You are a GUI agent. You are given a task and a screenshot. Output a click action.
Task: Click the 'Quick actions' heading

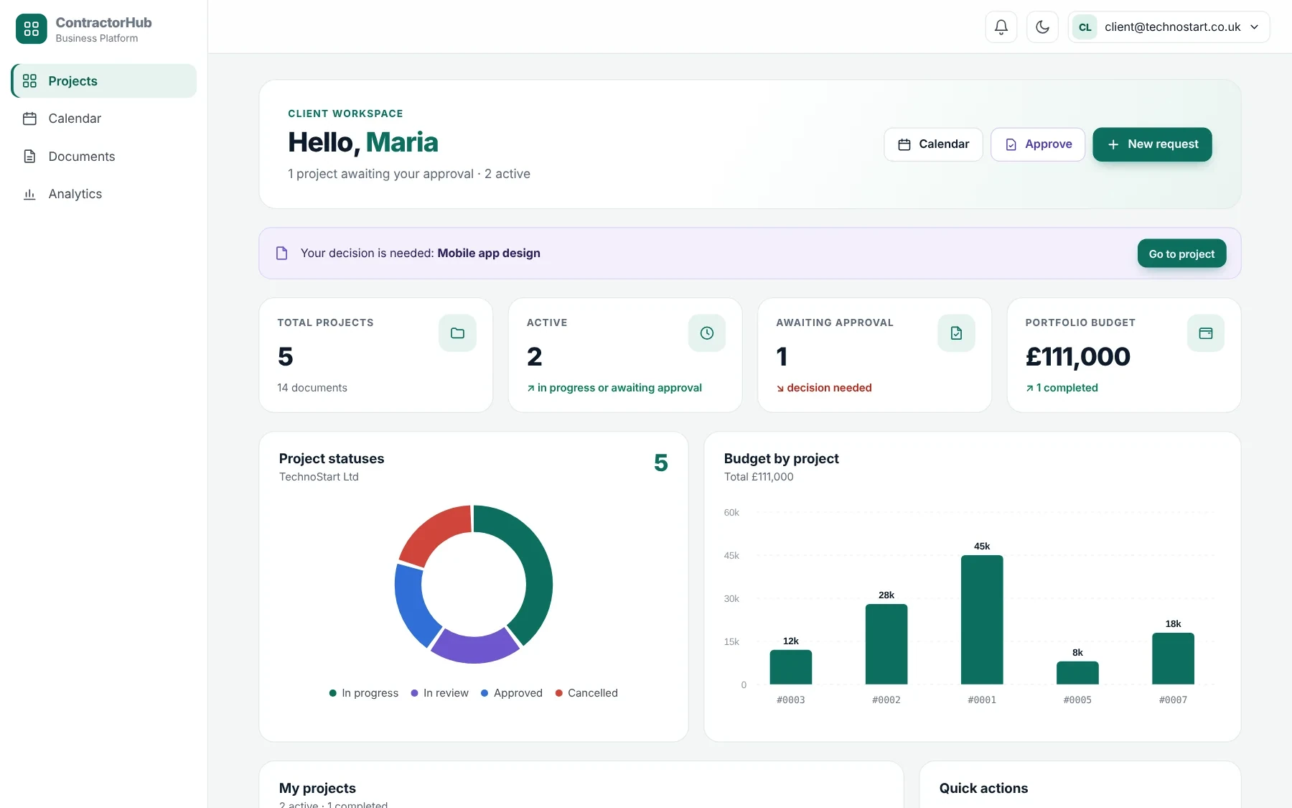pos(983,788)
